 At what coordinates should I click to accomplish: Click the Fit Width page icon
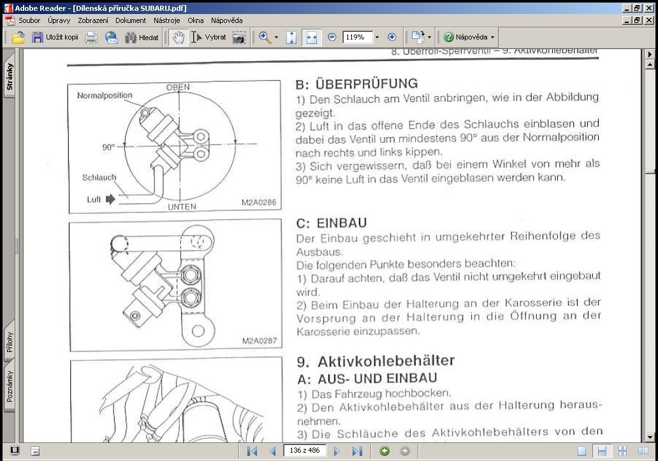(311, 38)
